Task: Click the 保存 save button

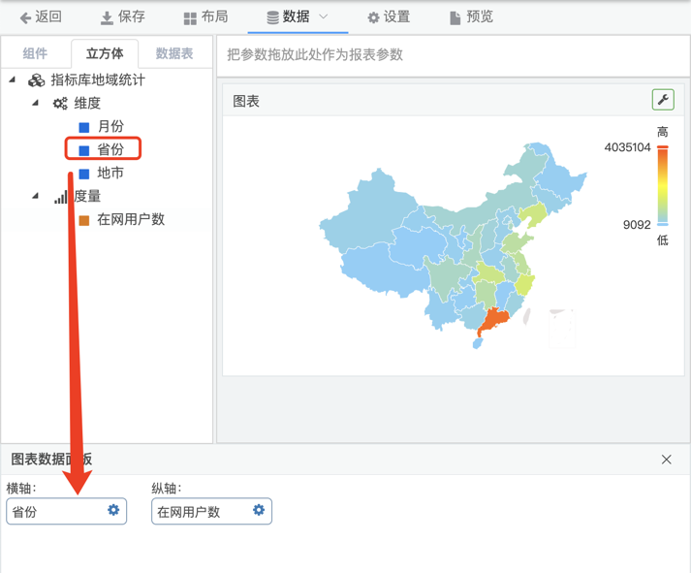Action: pos(122,16)
